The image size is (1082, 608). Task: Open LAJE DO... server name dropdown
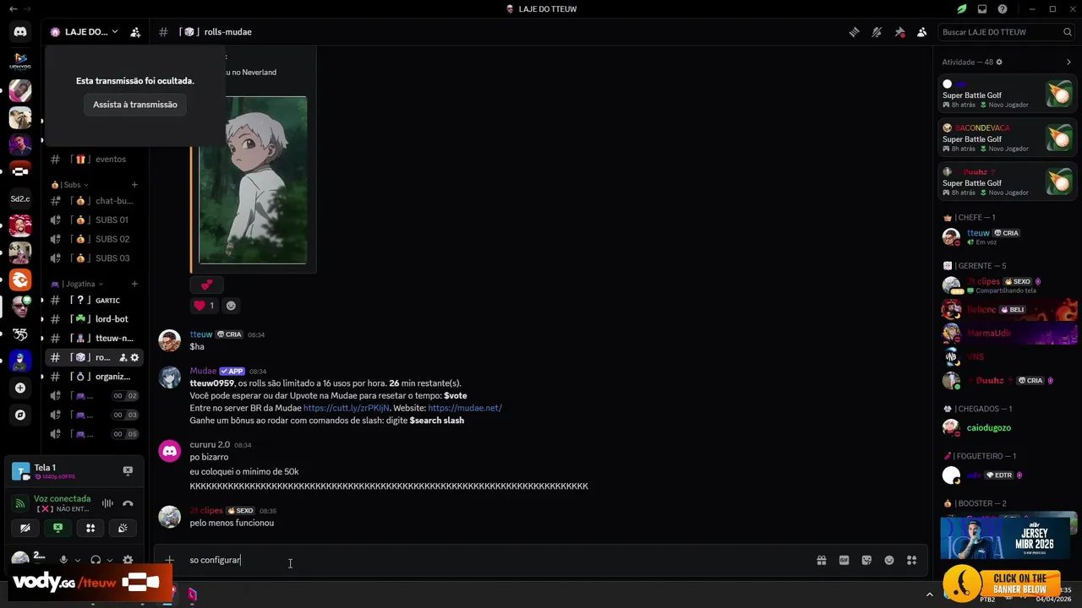[84, 32]
